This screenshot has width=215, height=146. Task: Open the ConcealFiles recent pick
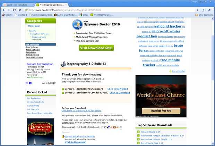pyautogui.click(x=33, y=106)
